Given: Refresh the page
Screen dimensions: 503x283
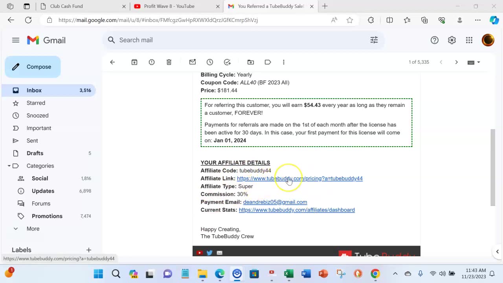Looking at the screenshot, I should coord(28,20).
